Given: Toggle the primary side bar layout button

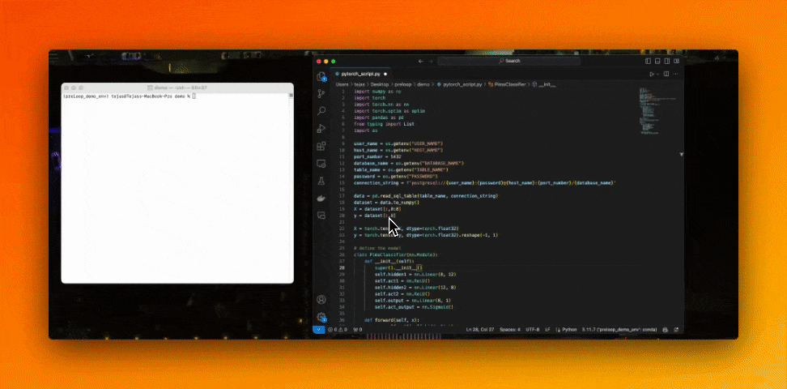Looking at the screenshot, I should (648, 61).
